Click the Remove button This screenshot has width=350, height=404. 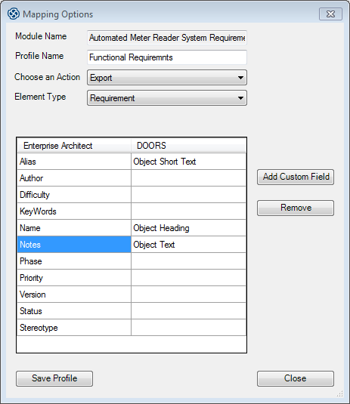click(296, 208)
